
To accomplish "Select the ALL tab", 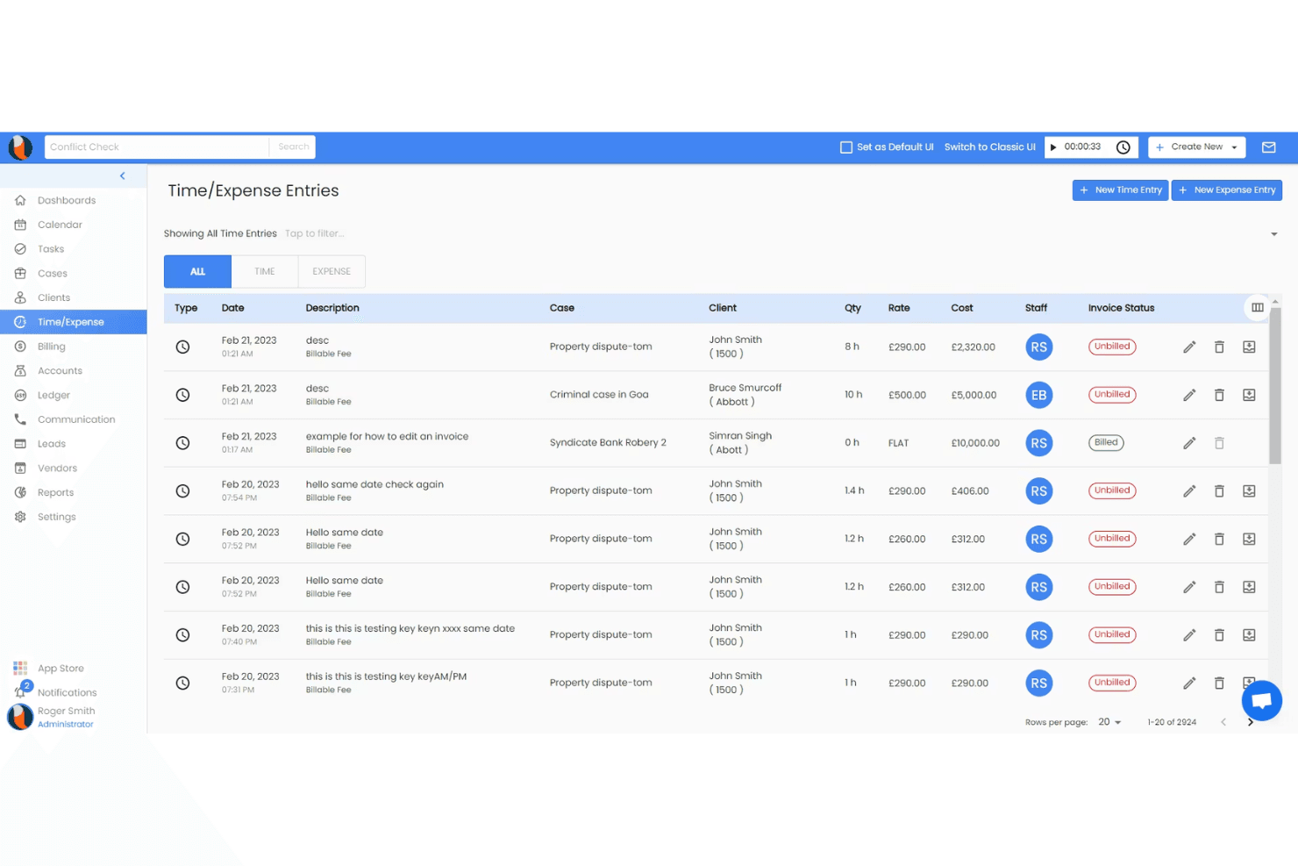I will pos(197,272).
